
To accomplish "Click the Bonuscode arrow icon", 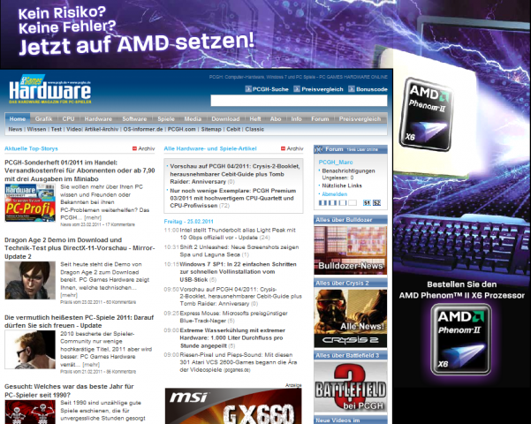I will click(x=351, y=89).
